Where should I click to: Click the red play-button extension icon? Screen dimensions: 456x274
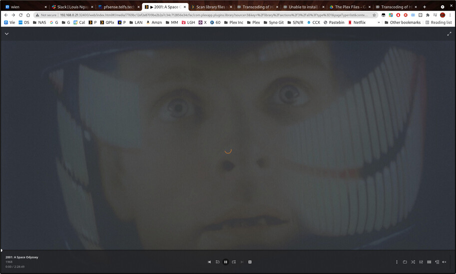(x=406, y=15)
